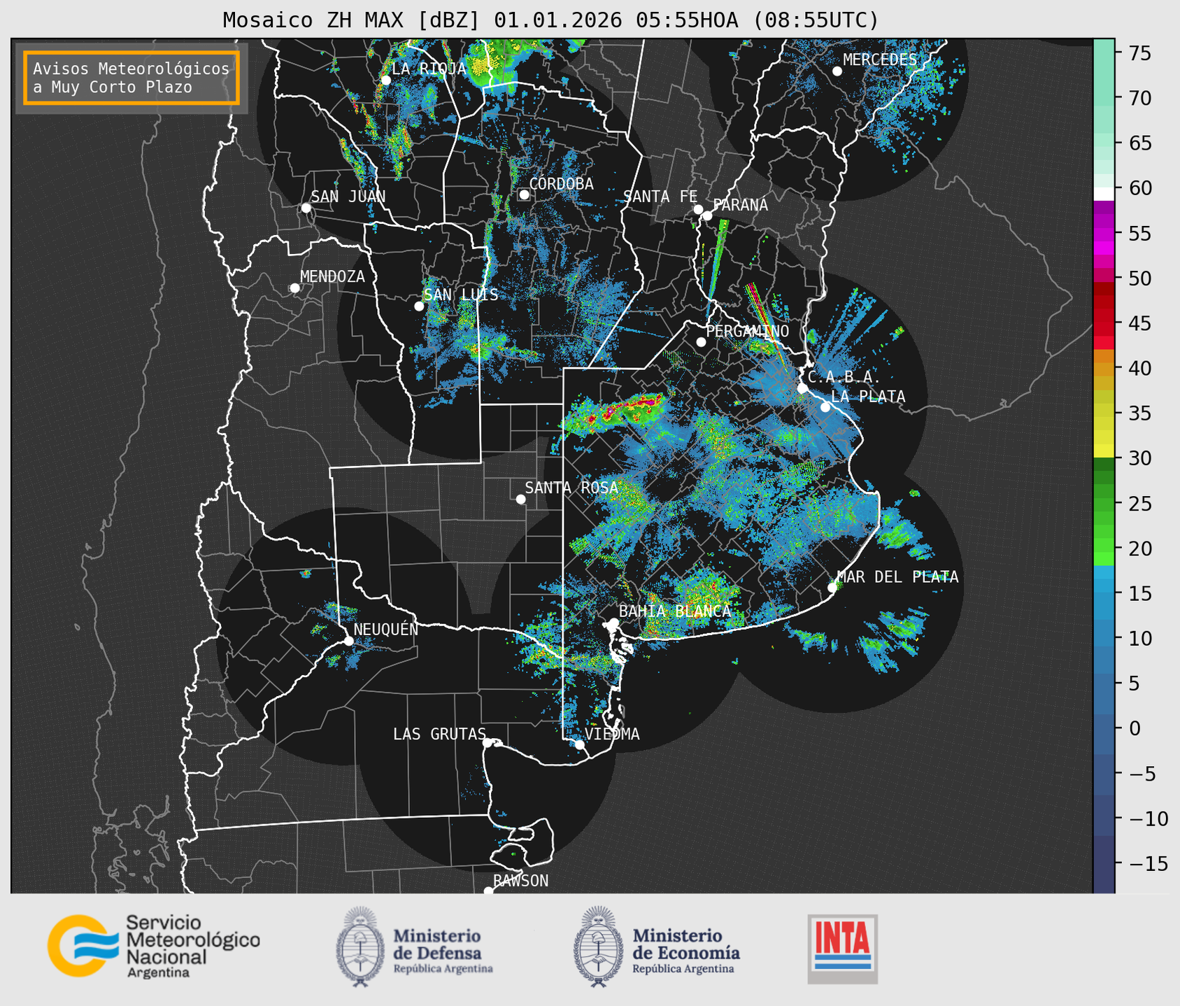Click the Mosaico ZH MAX title text
Screen dimensions: 1180x1006
pyautogui.click(x=550, y=20)
